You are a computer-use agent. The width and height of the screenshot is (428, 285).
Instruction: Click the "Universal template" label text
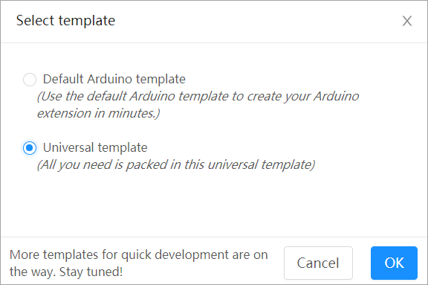[95, 147]
